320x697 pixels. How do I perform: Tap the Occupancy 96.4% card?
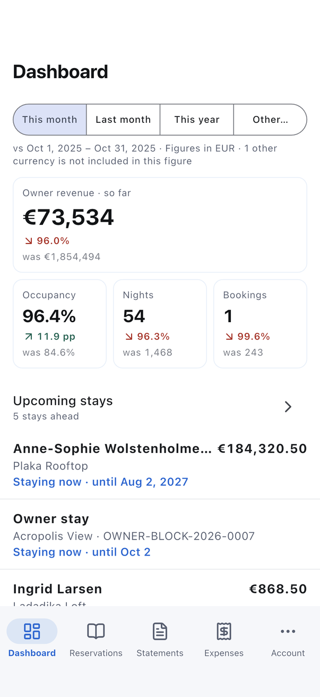60,324
